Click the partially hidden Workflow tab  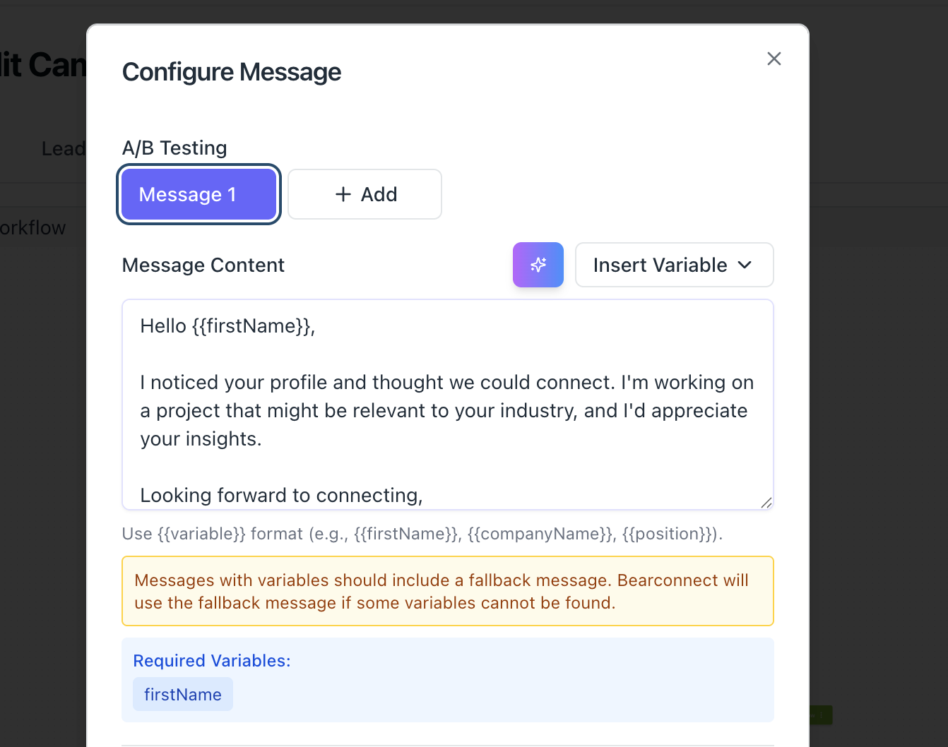point(33,228)
